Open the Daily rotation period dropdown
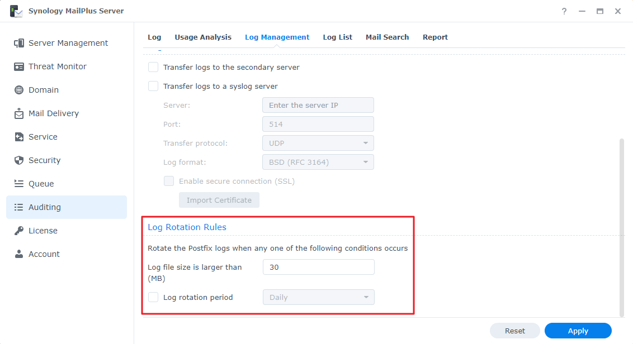Image resolution: width=633 pixels, height=344 pixels. (318, 297)
